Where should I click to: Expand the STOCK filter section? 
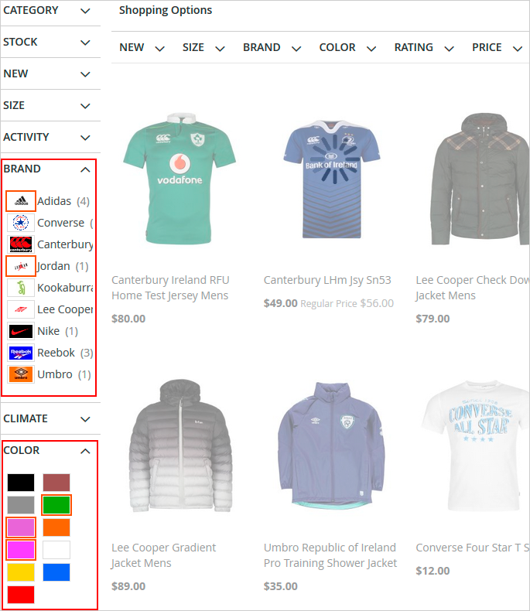50,42
